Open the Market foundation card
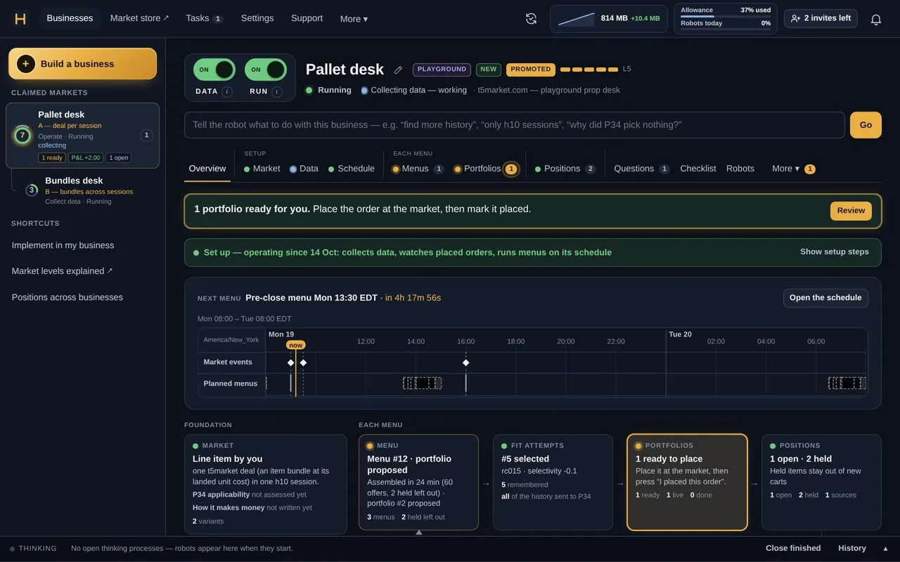 pyautogui.click(x=266, y=485)
